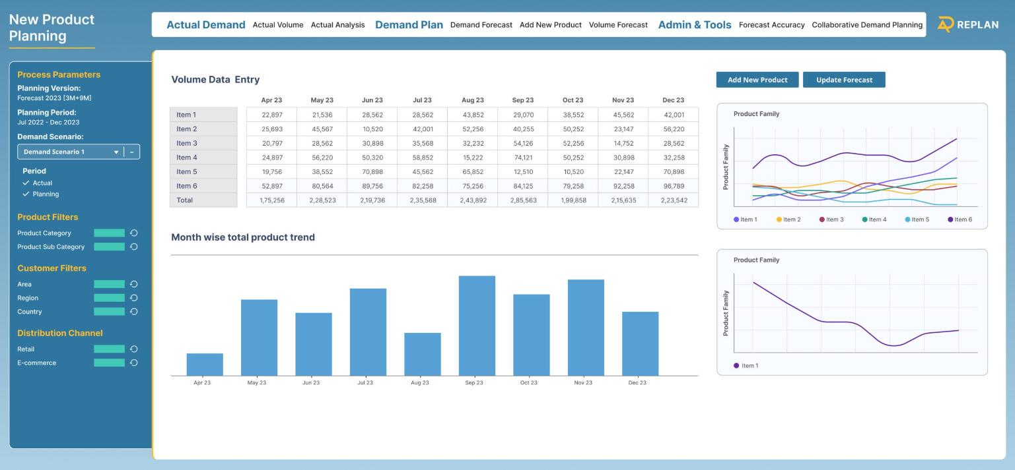1015x470 pixels.
Task: Go to the Demand Forecast tab
Action: pos(481,25)
